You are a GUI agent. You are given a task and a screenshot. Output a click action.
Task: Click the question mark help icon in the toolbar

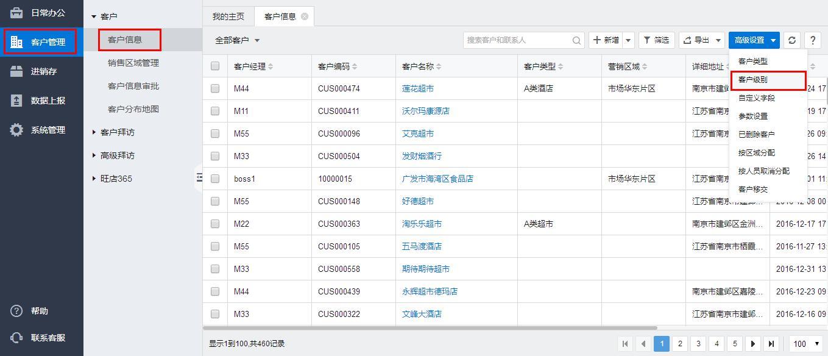click(x=812, y=40)
